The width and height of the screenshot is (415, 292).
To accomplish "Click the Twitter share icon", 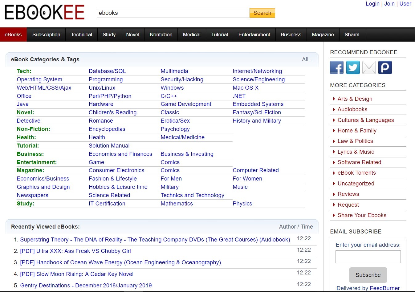I will tap(353, 67).
